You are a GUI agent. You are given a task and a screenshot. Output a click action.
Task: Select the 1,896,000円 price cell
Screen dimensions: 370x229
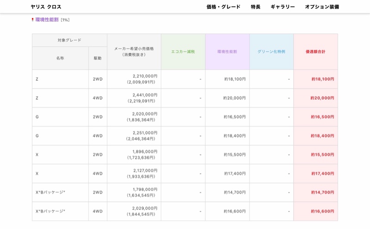134,155
